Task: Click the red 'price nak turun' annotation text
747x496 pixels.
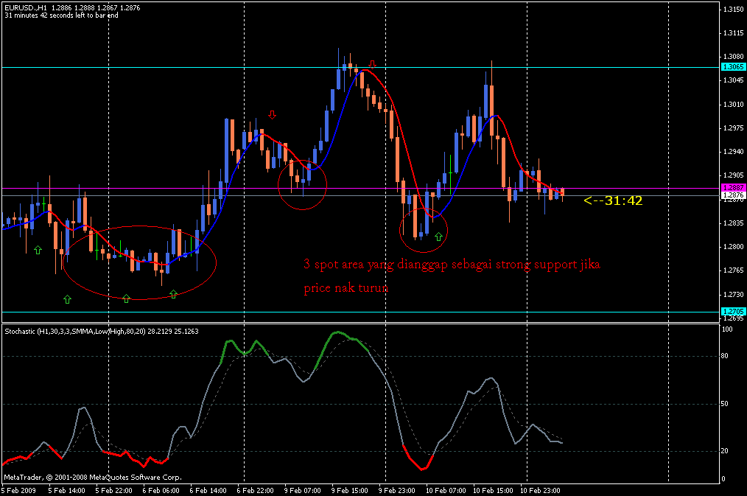Action: (346, 287)
